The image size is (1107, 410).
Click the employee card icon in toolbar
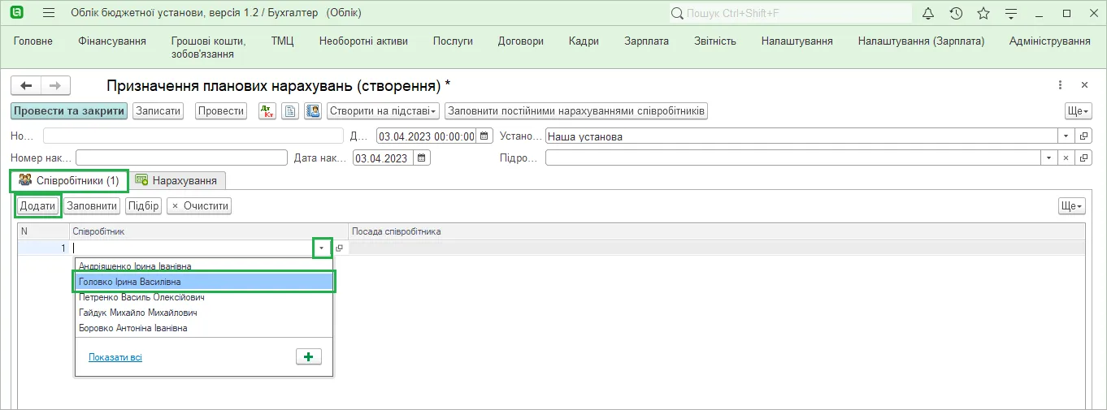(313, 111)
